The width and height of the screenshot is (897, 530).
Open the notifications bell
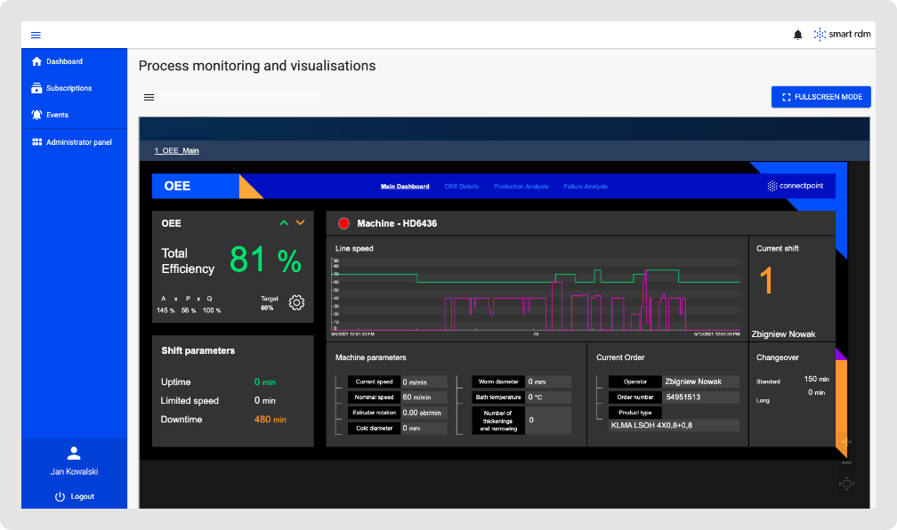(x=797, y=35)
